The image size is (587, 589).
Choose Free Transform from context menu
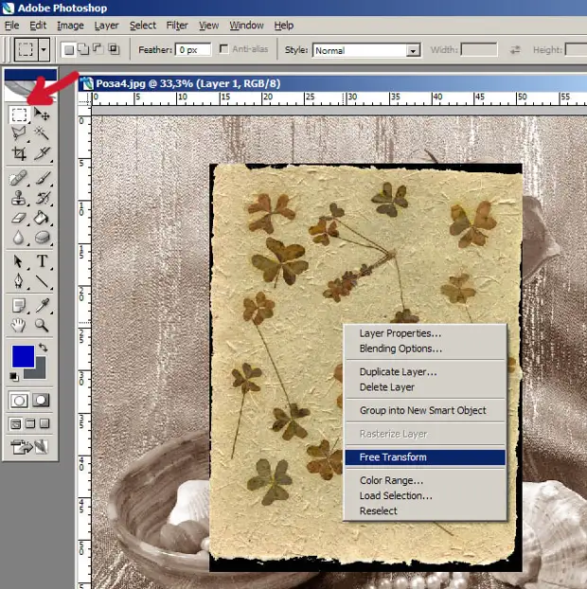point(393,457)
